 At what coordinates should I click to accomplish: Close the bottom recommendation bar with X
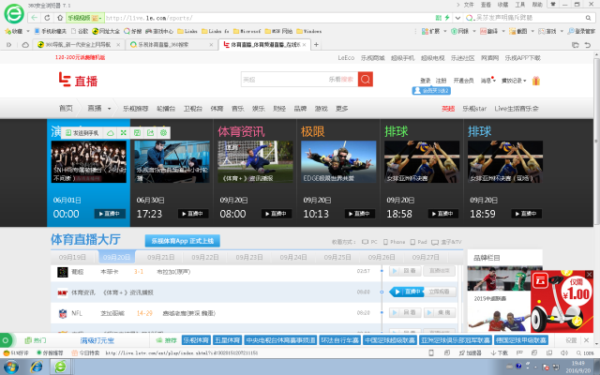(x=587, y=339)
